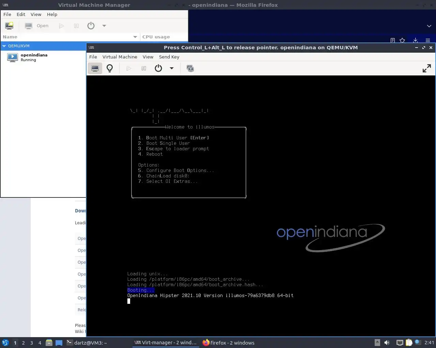Open File menu in openindiana console window
436x348 pixels.
point(93,57)
